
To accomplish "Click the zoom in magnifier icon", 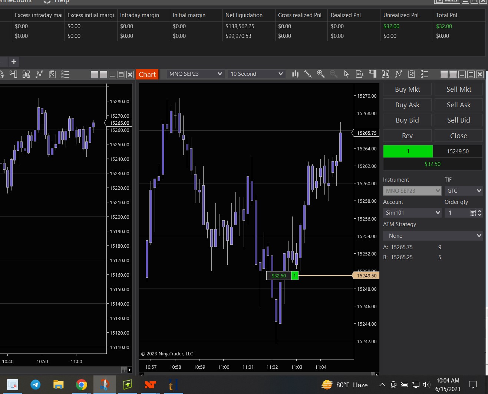I will point(321,74).
